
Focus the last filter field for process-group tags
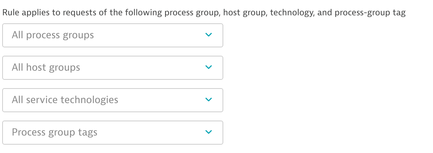coord(112,133)
